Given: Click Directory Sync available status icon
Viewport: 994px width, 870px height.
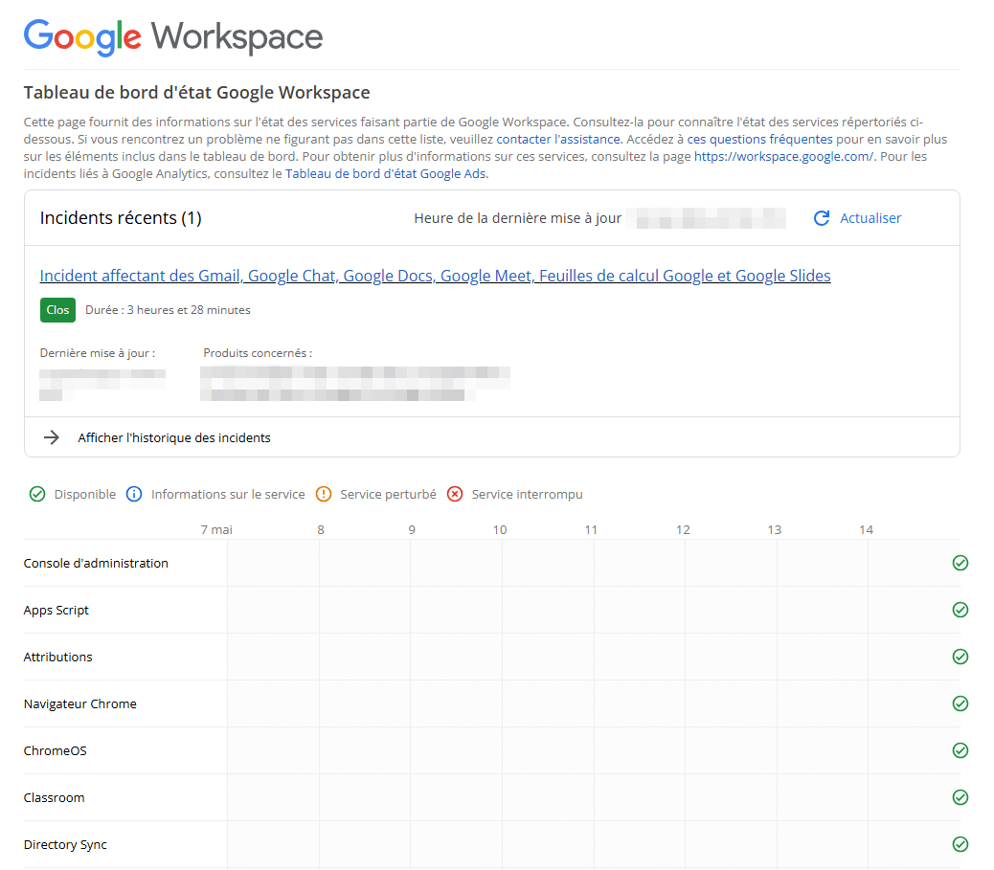Looking at the screenshot, I should click(x=960, y=844).
